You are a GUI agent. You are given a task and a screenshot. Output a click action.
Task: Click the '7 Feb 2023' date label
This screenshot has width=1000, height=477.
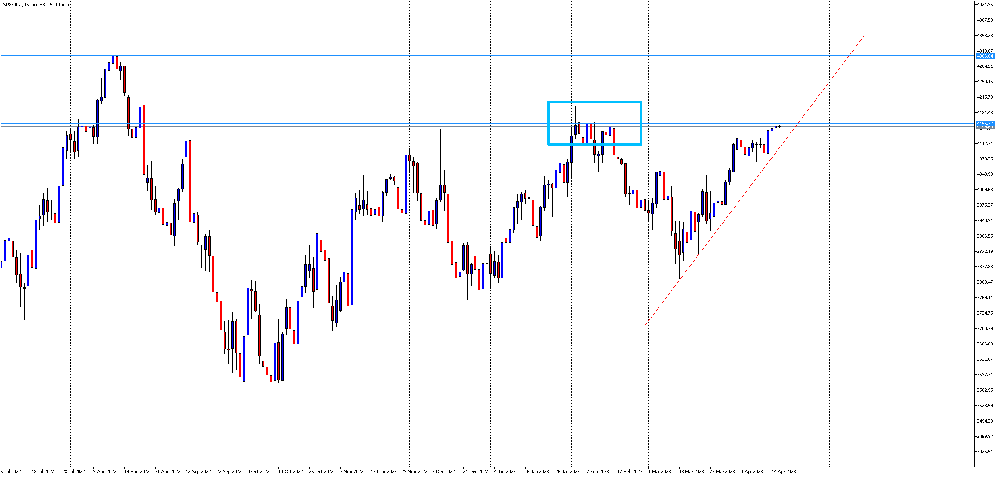click(598, 472)
